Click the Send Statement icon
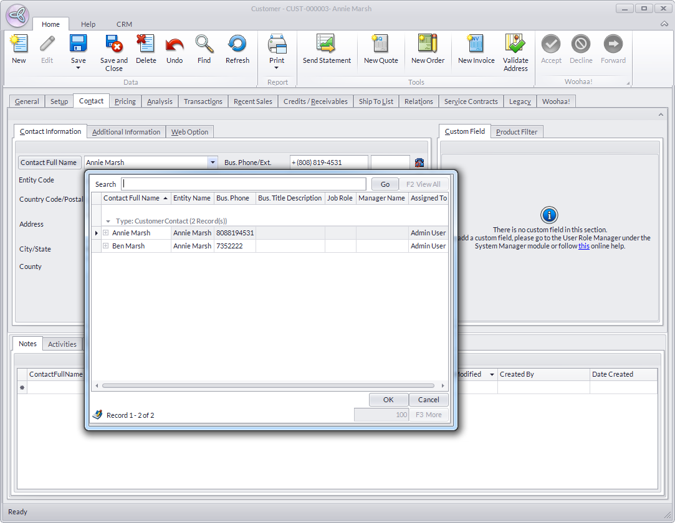The image size is (675, 523). click(327, 44)
